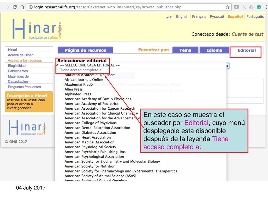The height and width of the screenshot is (201, 268).
Task: Open Acceso a los recursos in sidebar
Action: 25,60
